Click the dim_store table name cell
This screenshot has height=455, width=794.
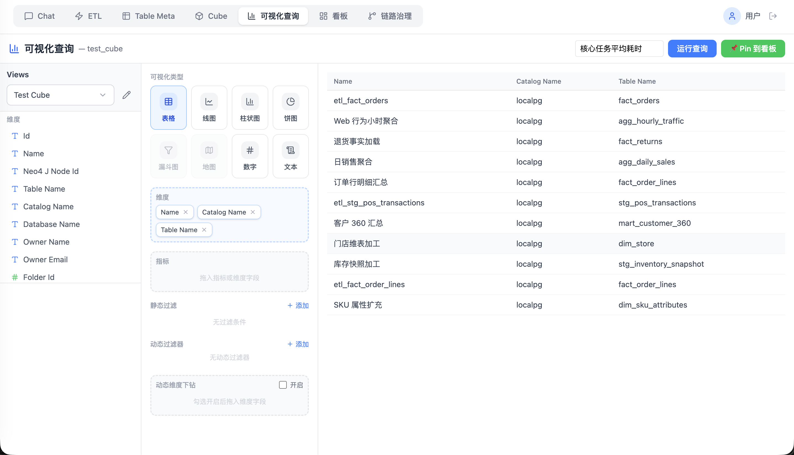click(x=636, y=244)
